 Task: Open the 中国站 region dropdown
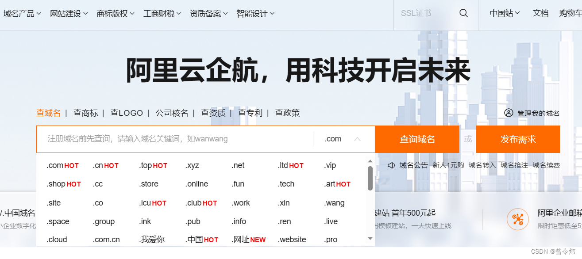(x=505, y=13)
